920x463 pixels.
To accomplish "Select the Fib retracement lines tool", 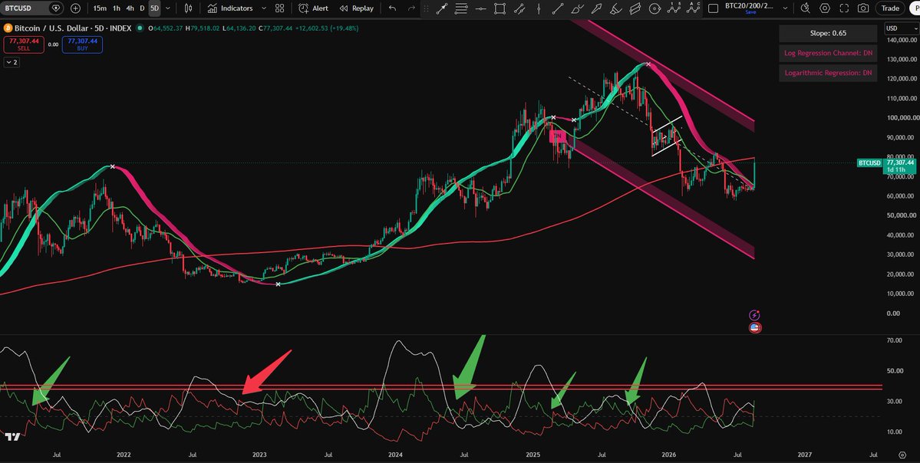I will coord(461,8).
